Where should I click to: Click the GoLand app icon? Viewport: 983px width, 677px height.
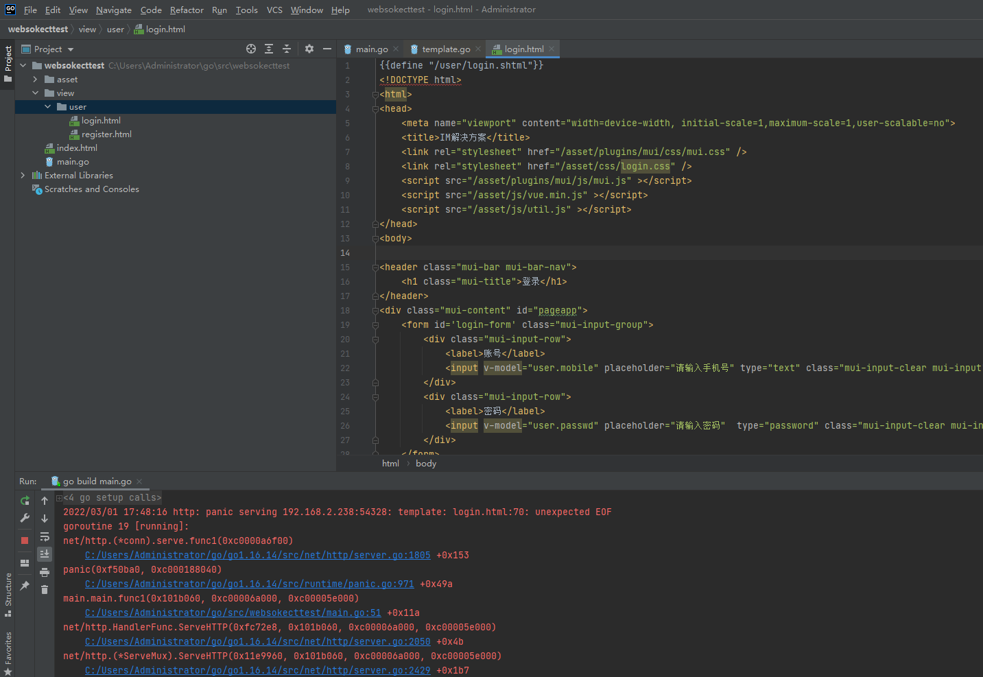10,10
